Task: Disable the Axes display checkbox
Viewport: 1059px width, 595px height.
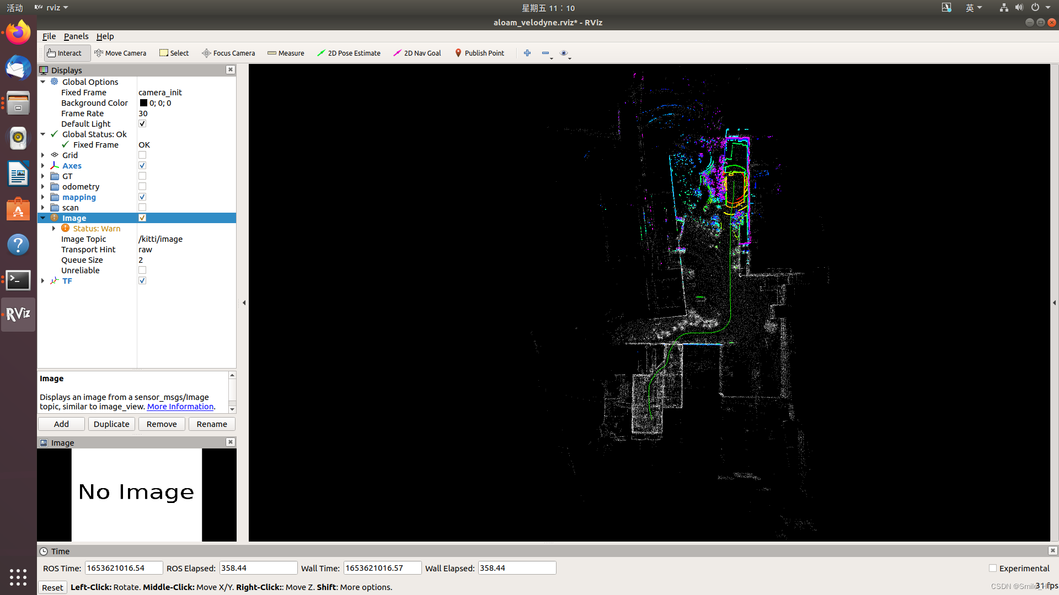Action: click(x=142, y=166)
